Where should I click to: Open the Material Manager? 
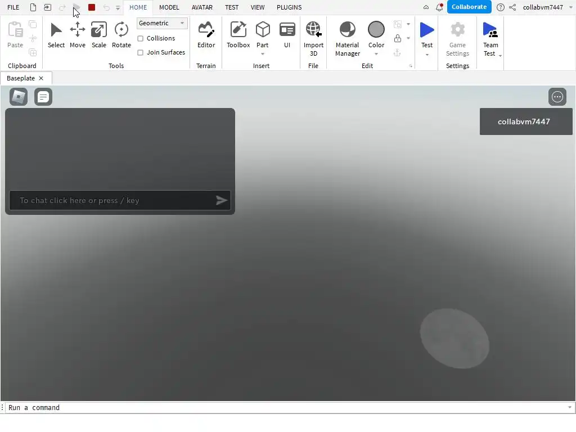pos(347,39)
